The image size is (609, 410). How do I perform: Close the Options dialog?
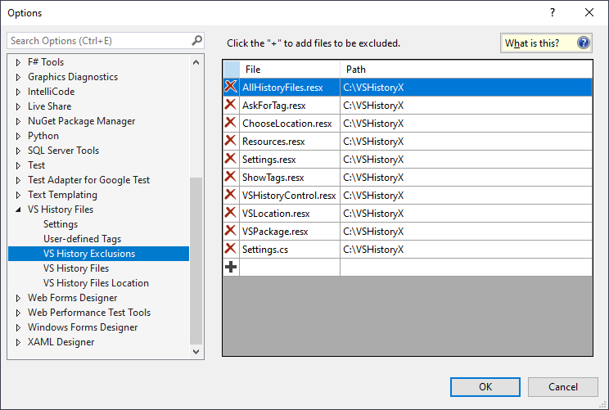tap(589, 12)
